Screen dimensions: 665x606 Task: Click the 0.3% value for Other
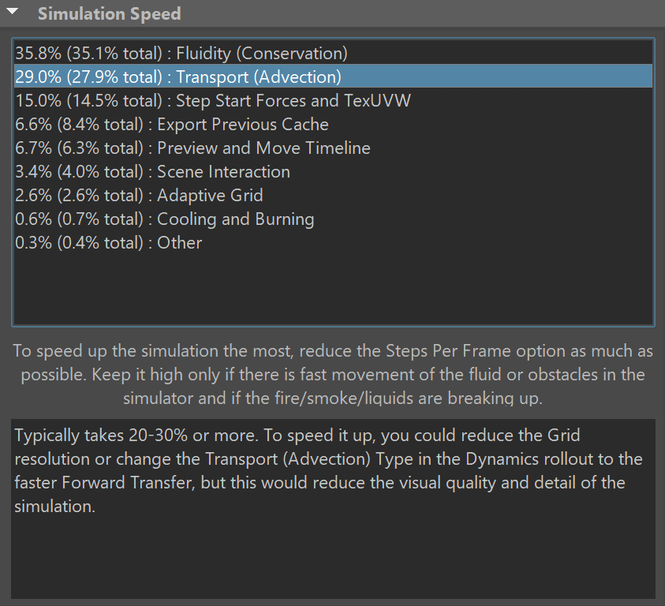(33, 243)
